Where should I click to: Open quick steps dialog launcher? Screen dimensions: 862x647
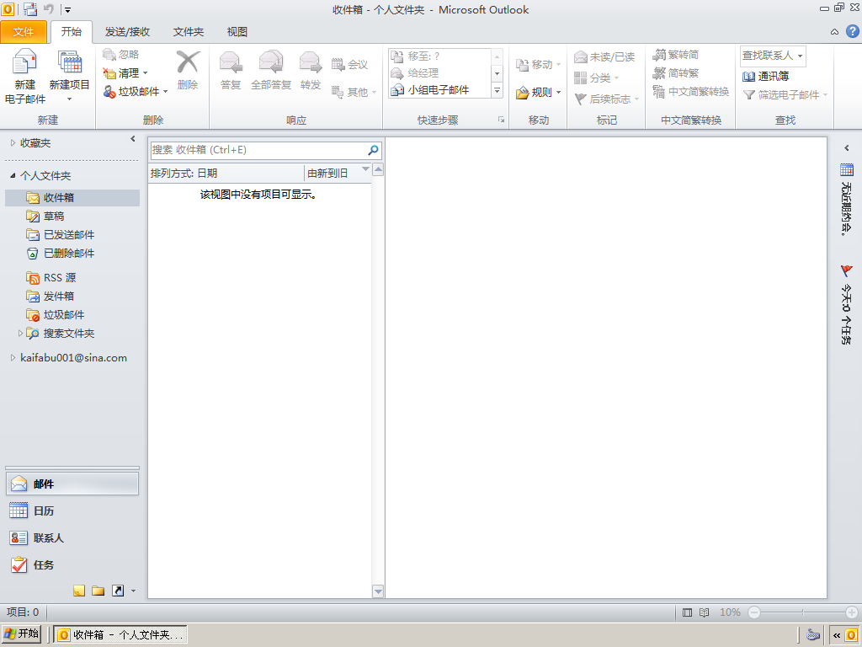pyautogui.click(x=502, y=120)
